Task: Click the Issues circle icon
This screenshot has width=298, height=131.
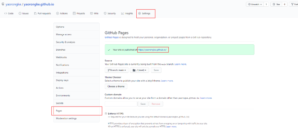Action: click(20, 13)
